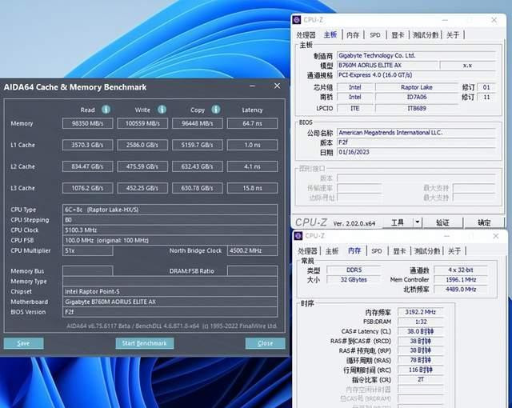
Task: Open 测试分数 tab in bottom CPU-Z window
Action: click(427, 251)
